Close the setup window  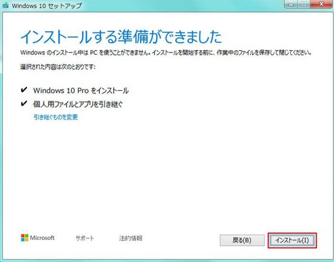point(321,4)
